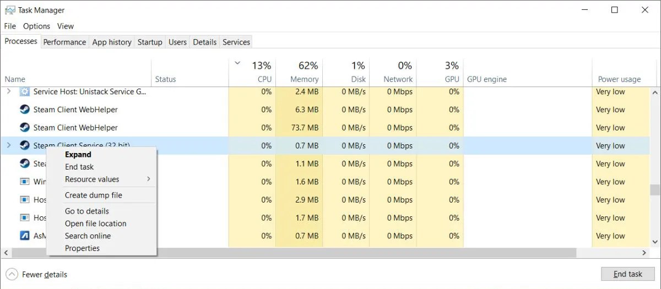Click process icon in the 1.7 MB row
The image size is (661, 289).
(x=24, y=218)
